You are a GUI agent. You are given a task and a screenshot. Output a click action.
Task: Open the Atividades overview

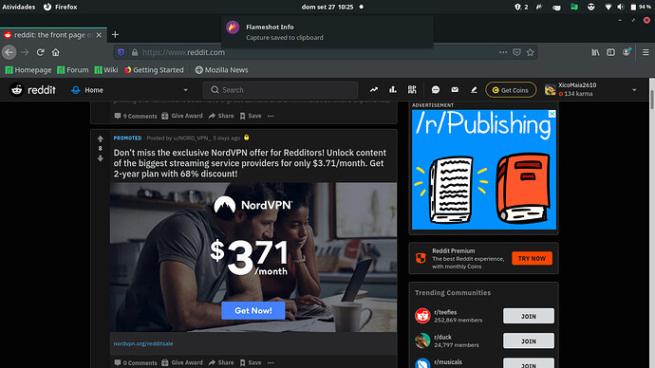(x=19, y=7)
